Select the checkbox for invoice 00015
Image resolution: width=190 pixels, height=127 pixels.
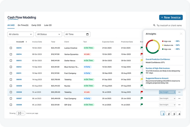coord(11,48)
